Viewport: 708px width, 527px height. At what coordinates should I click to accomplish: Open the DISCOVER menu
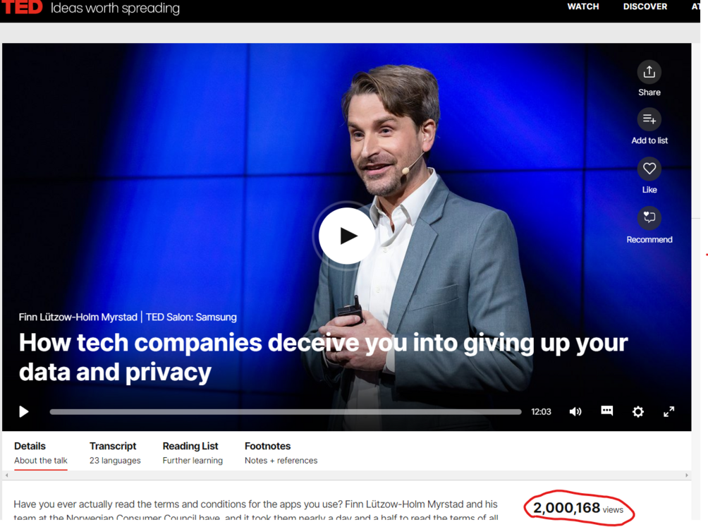(x=645, y=7)
